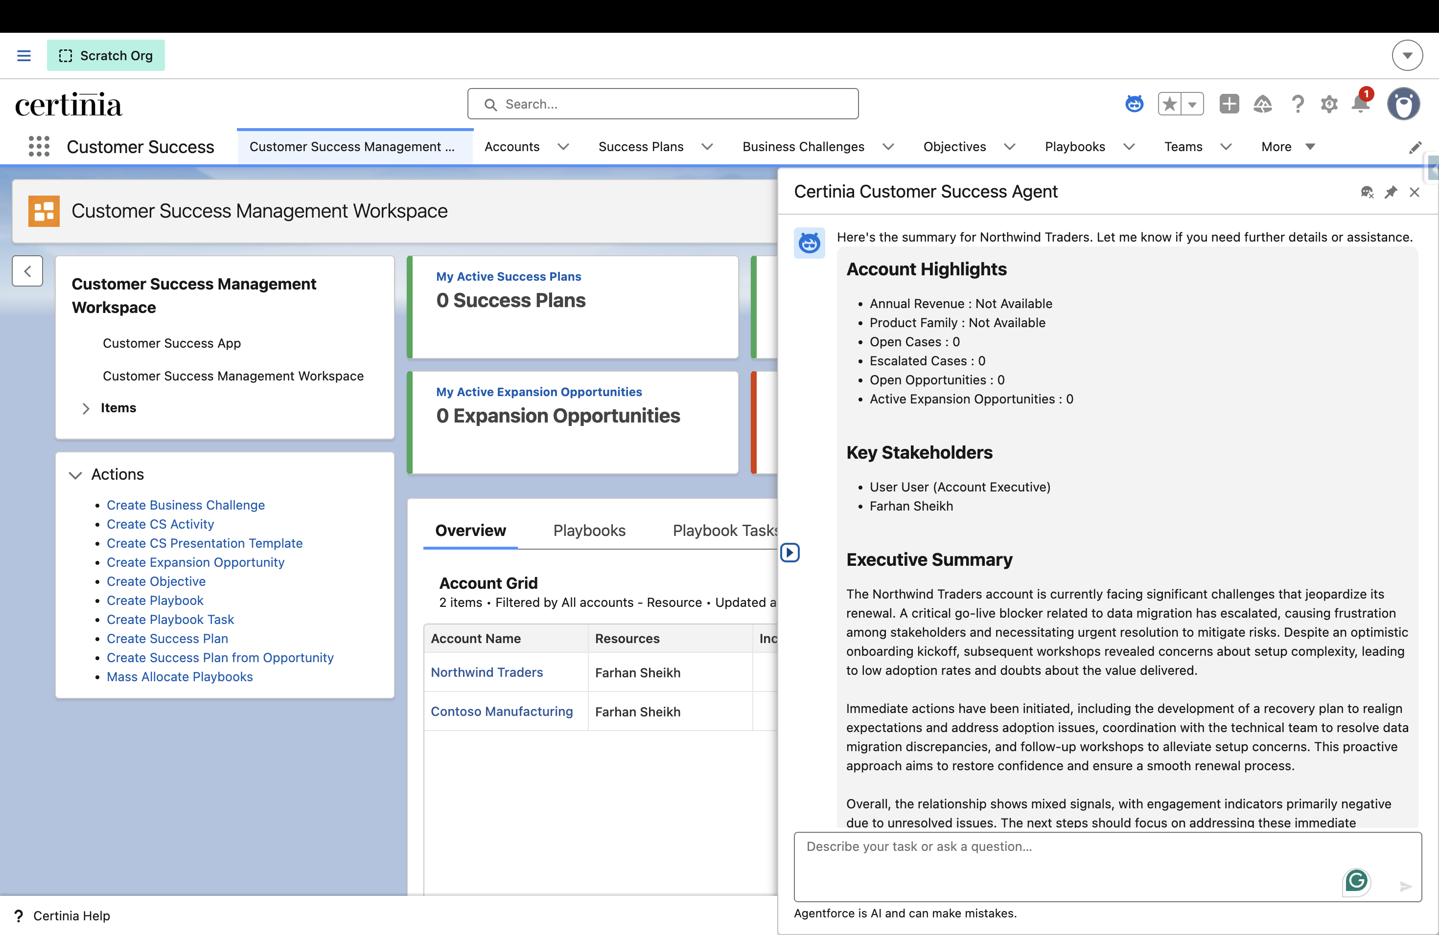
Task: Click the Scratch Org badge
Action: (x=106, y=56)
